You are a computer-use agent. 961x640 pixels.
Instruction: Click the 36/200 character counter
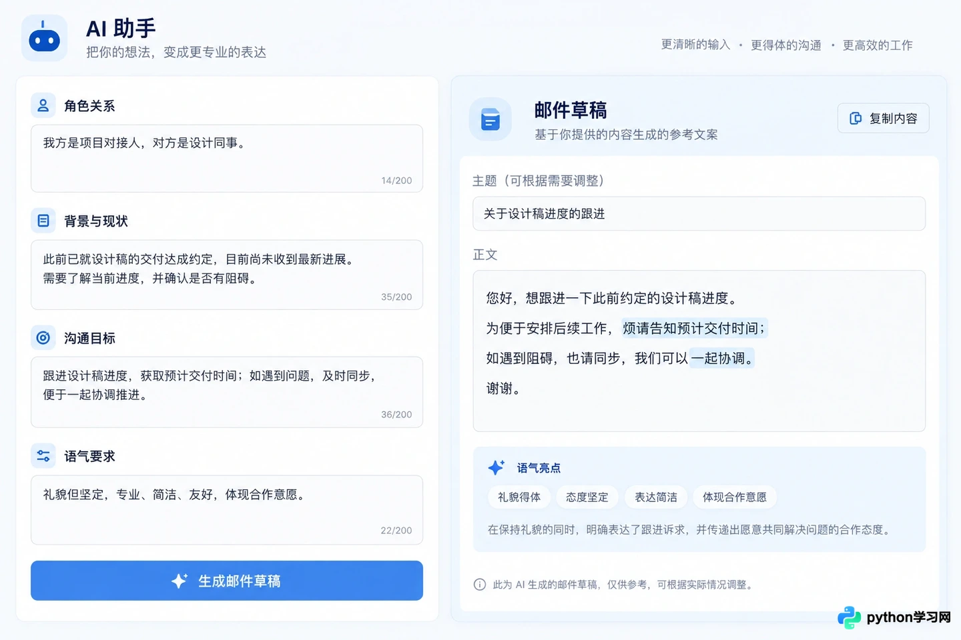click(396, 415)
